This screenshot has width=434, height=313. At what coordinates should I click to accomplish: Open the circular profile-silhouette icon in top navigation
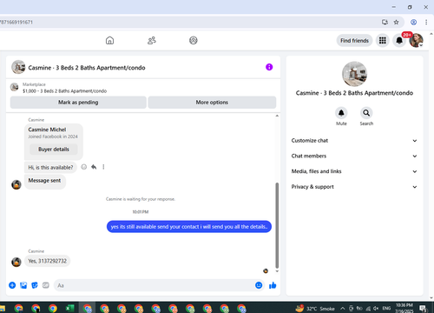click(194, 40)
